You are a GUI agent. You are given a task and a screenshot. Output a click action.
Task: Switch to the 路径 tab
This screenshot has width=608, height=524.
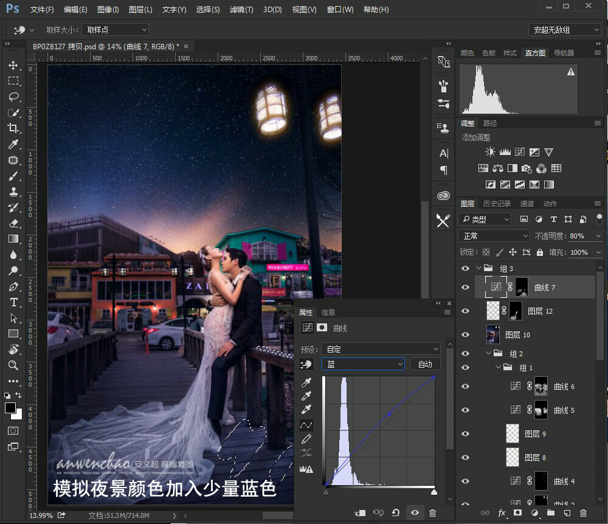489,123
